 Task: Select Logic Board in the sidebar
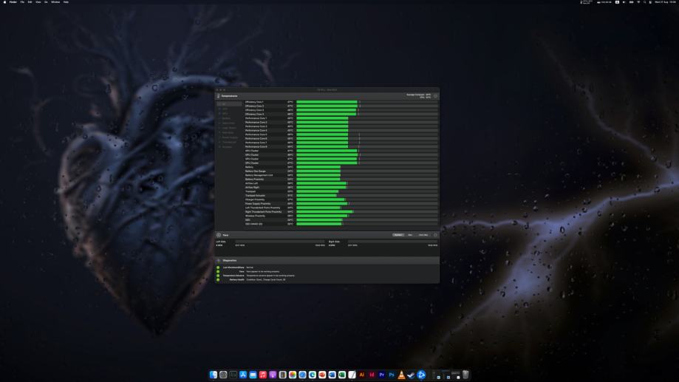click(x=229, y=127)
